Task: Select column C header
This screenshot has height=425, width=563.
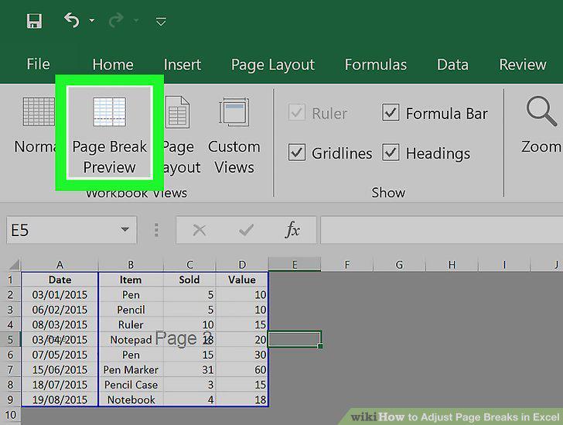Action: [189, 265]
